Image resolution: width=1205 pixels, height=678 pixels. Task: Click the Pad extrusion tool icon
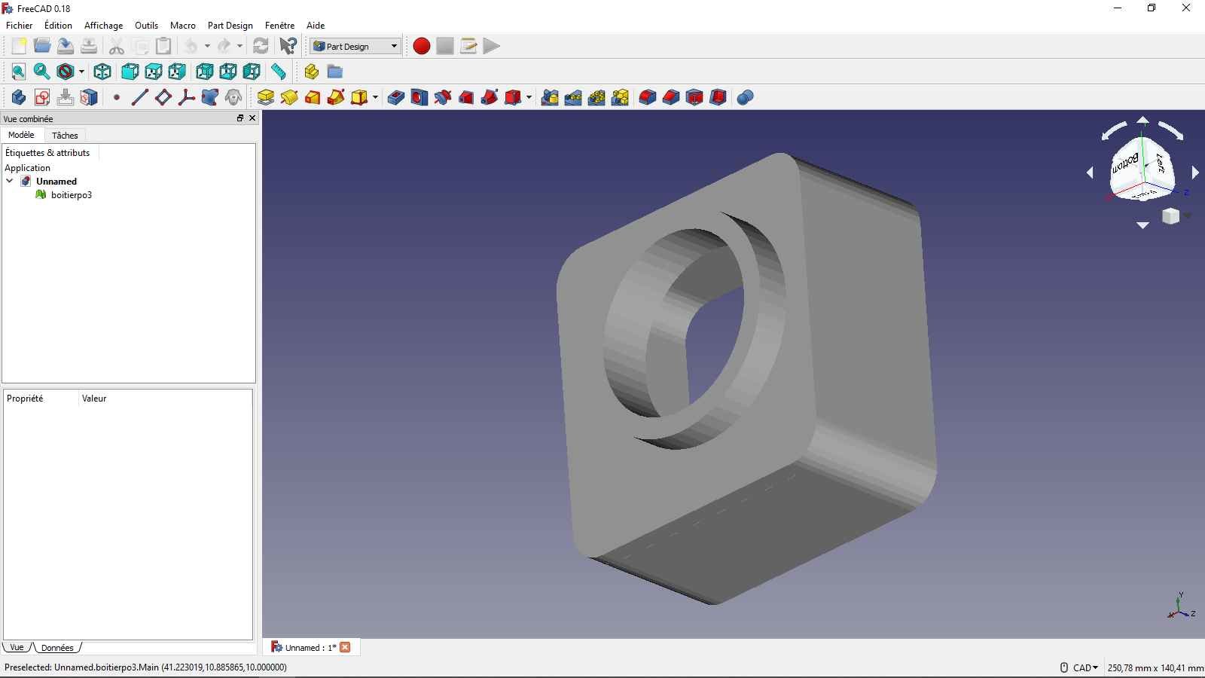pos(266,97)
